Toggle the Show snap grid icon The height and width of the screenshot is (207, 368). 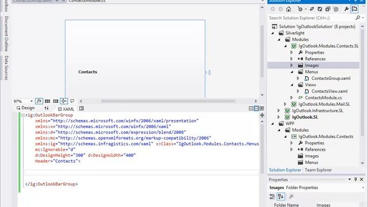[47, 101]
